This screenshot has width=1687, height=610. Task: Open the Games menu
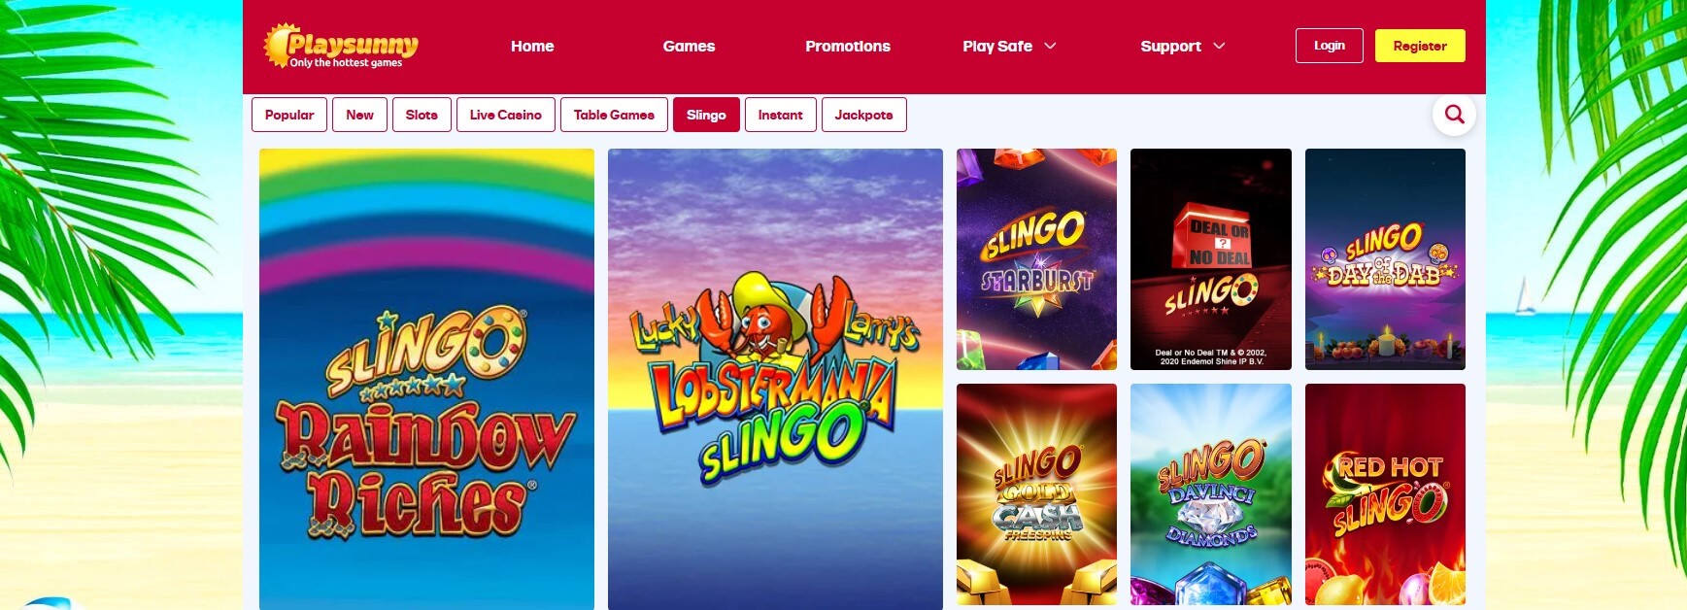click(689, 46)
